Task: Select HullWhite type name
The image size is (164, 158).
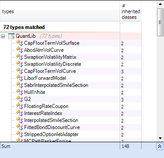Action: coord(35,92)
